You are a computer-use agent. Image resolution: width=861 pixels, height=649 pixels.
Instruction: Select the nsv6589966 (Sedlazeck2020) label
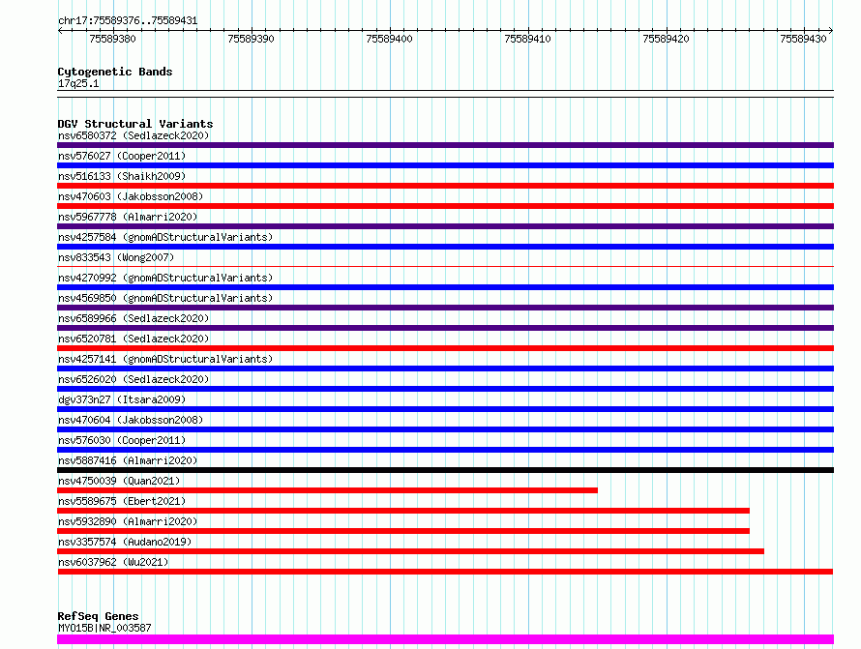pos(134,318)
